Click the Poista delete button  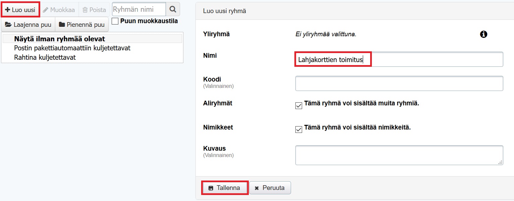click(94, 10)
